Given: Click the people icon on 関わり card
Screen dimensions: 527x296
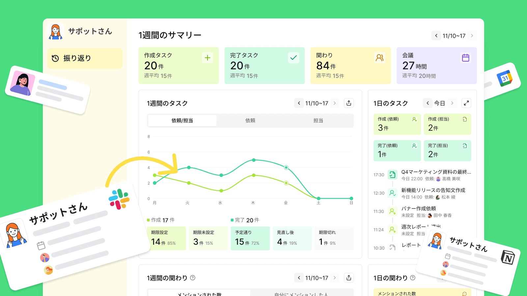Looking at the screenshot, I should pos(379,58).
